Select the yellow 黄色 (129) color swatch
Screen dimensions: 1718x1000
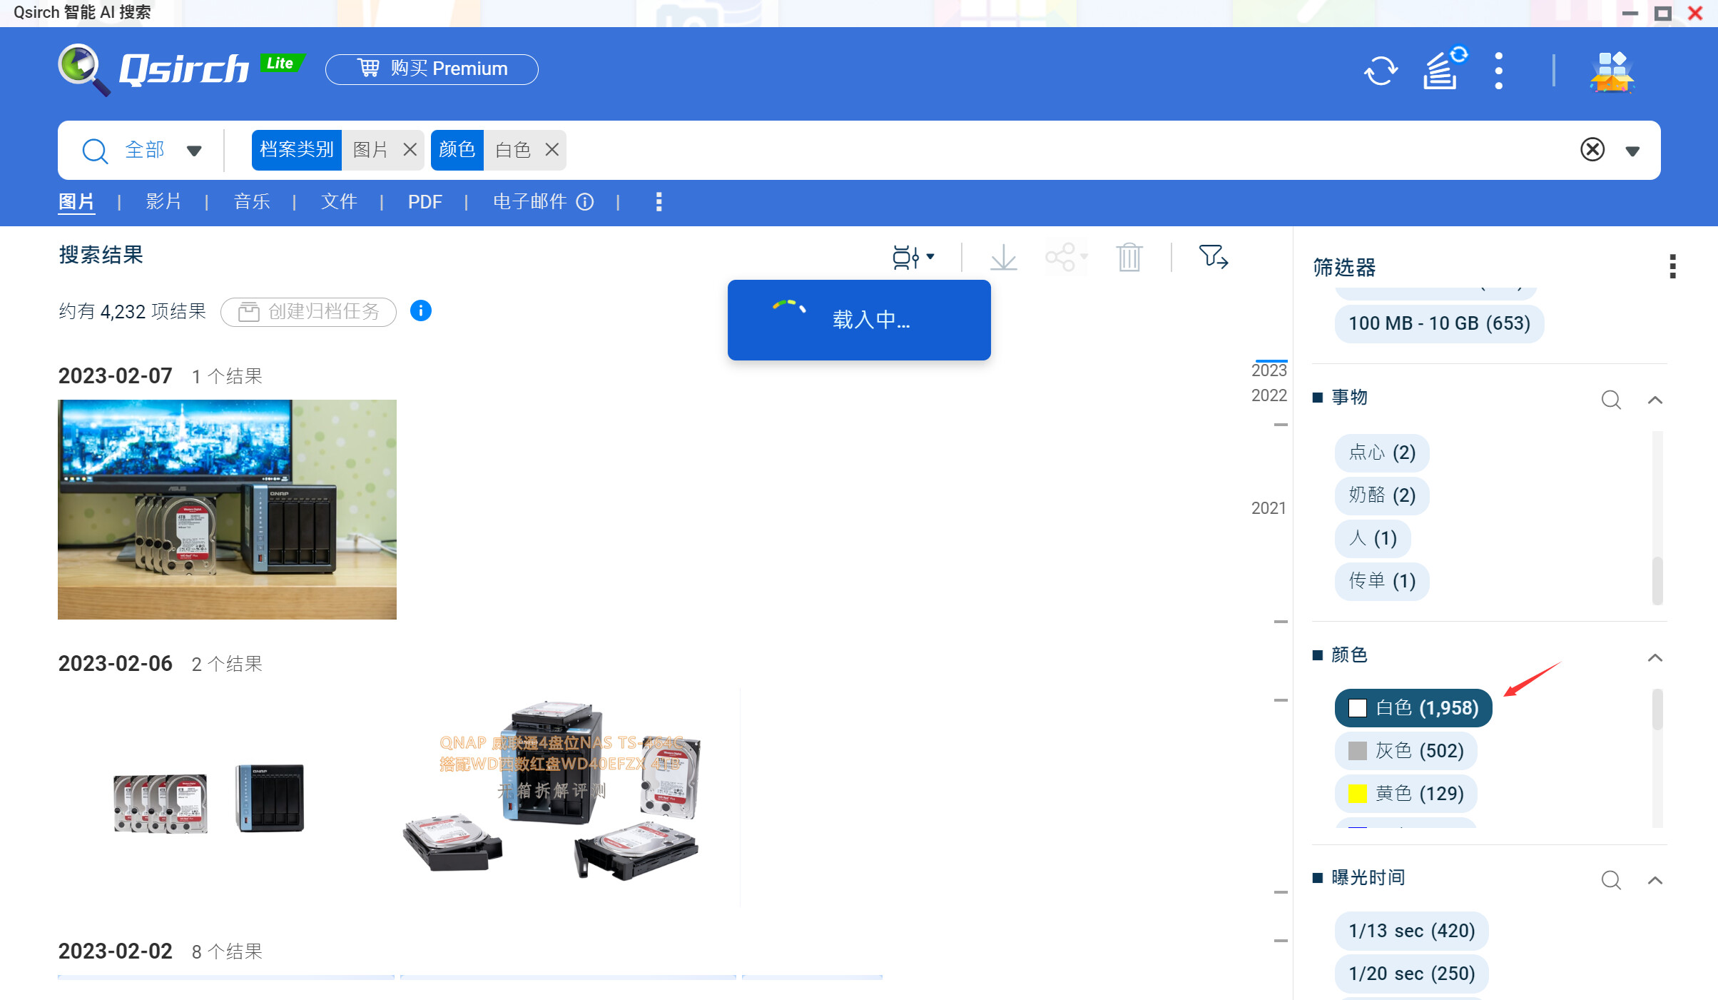pos(1357,793)
